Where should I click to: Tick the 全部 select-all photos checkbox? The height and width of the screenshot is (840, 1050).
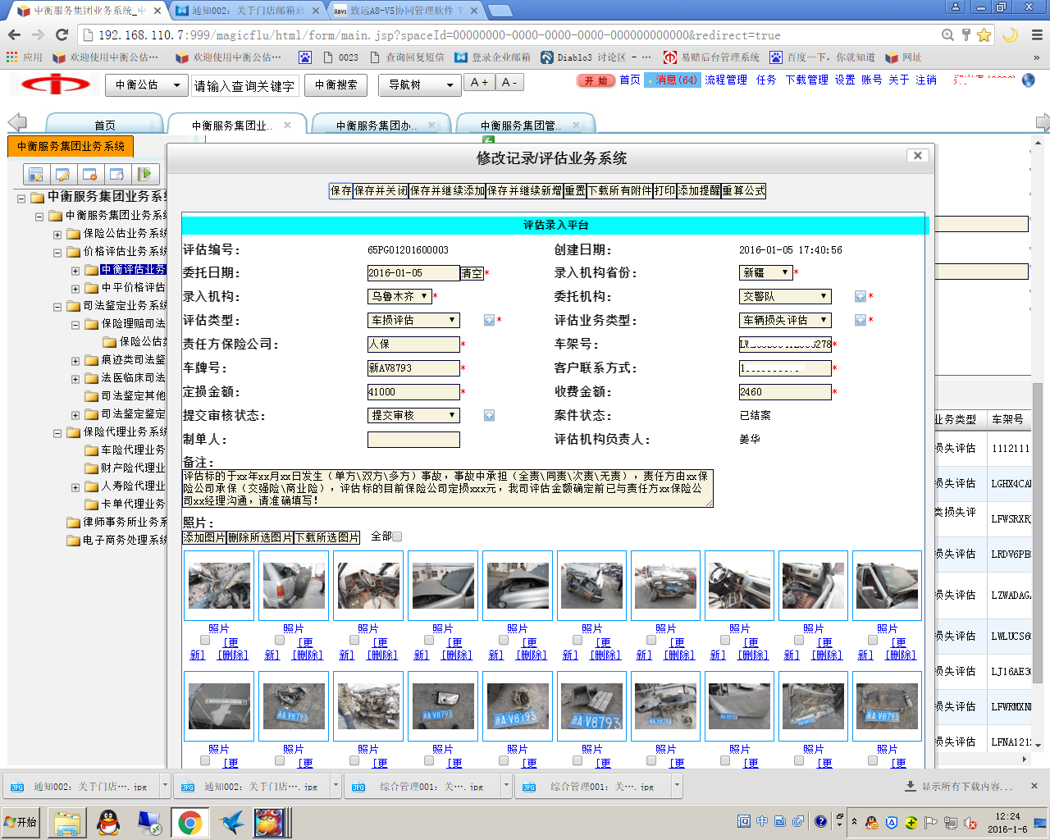[x=397, y=536]
